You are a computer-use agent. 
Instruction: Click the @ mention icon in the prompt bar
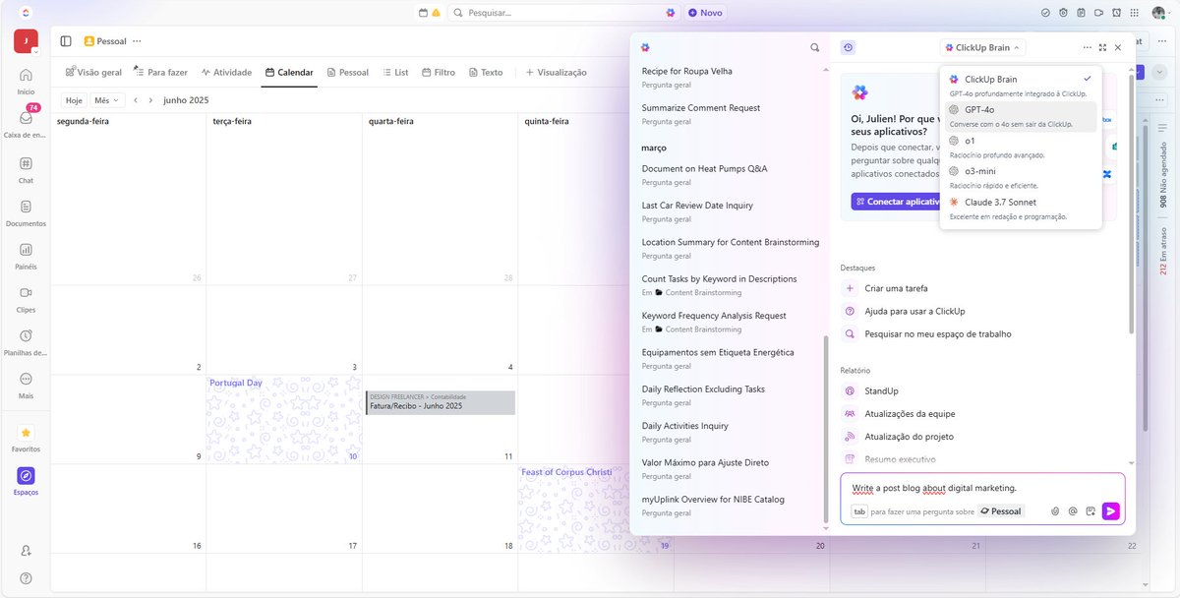[1072, 510]
